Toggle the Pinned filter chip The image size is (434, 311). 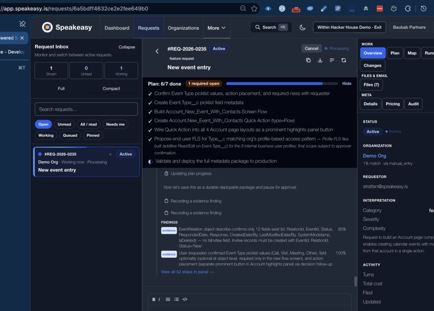point(93,136)
